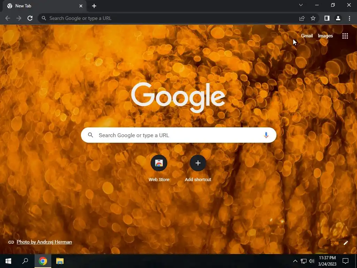Open the Web Store shortcut
This screenshot has height=268, width=357.
click(159, 163)
